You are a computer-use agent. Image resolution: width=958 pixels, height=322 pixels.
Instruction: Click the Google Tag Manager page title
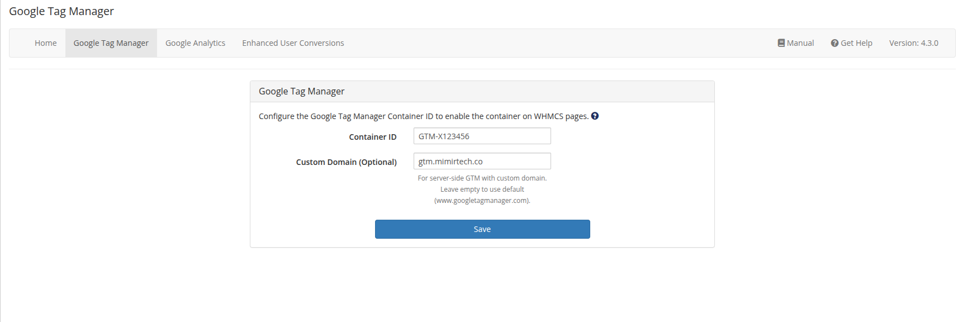tap(61, 11)
